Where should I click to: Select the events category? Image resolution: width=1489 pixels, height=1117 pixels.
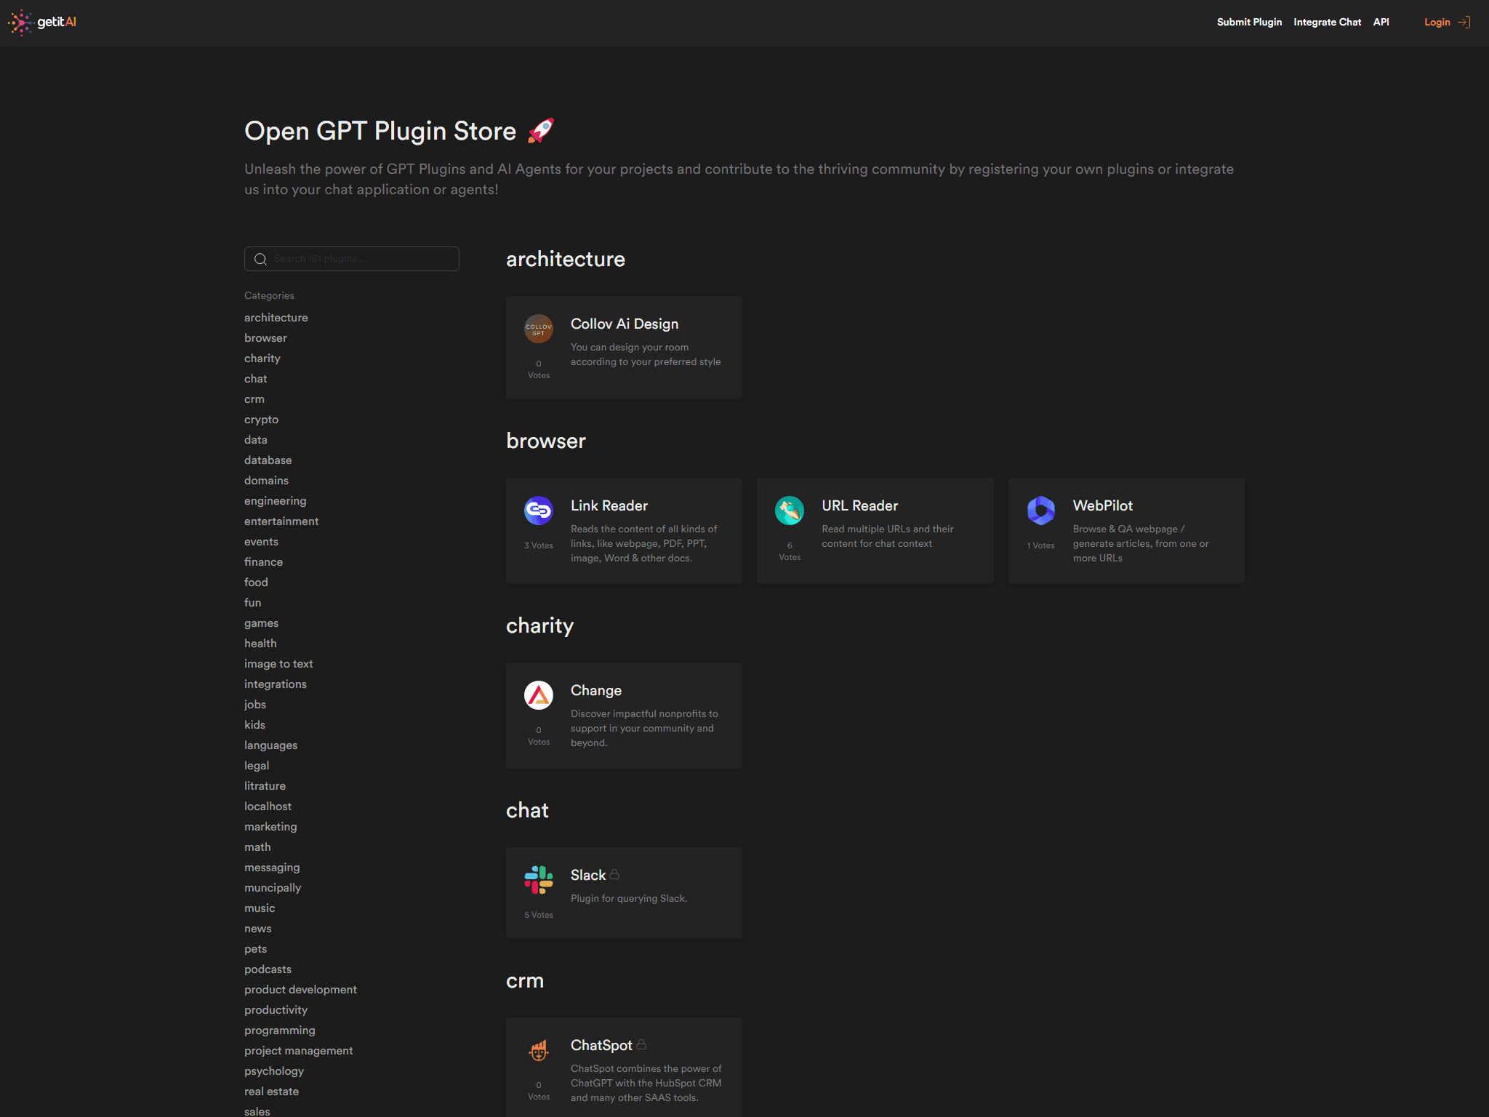262,542
